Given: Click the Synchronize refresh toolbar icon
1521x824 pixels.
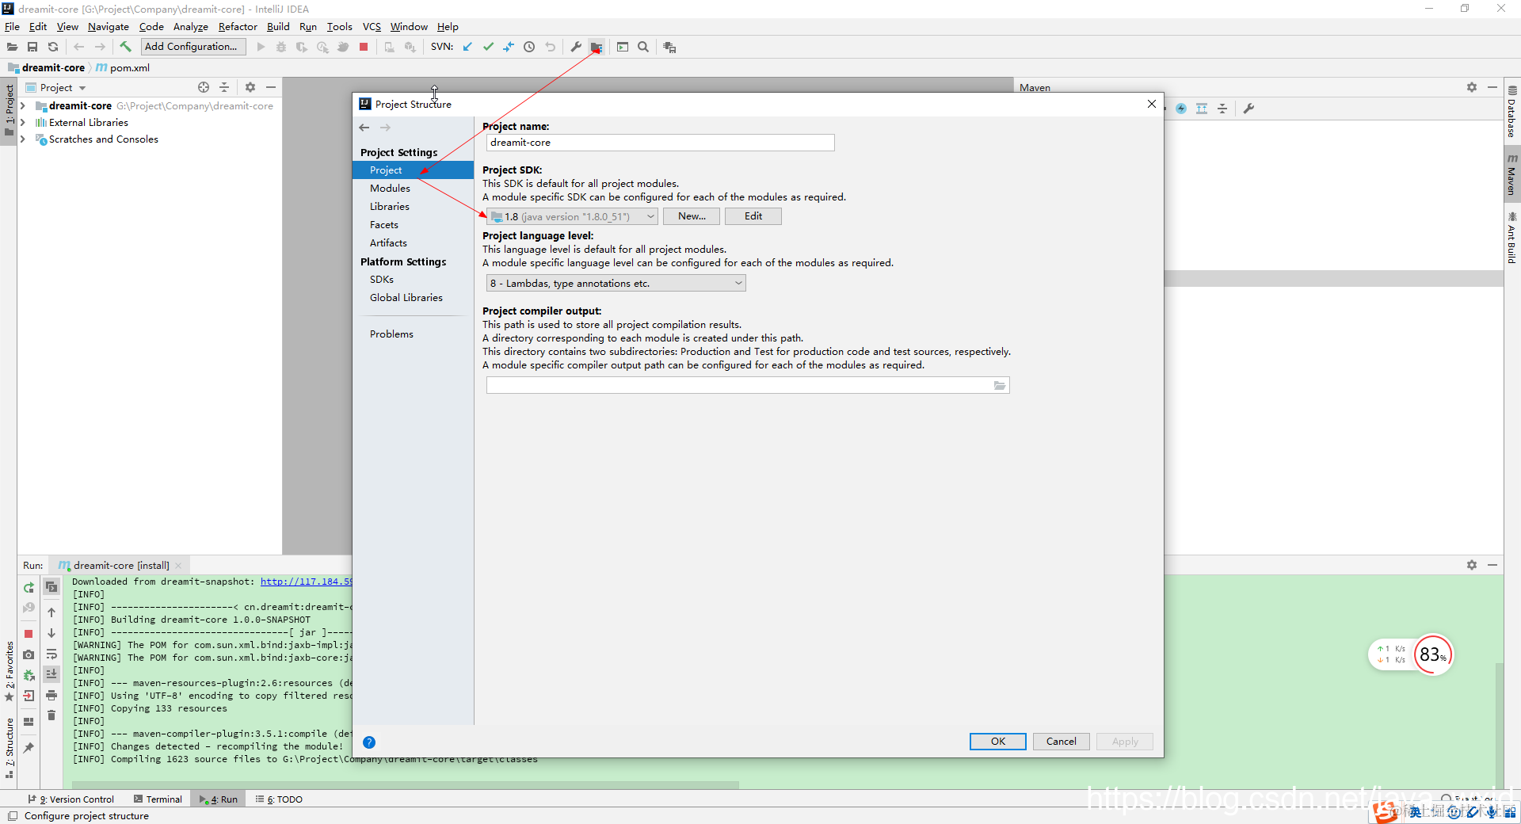Looking at the screenshot, I should [53, 47].
